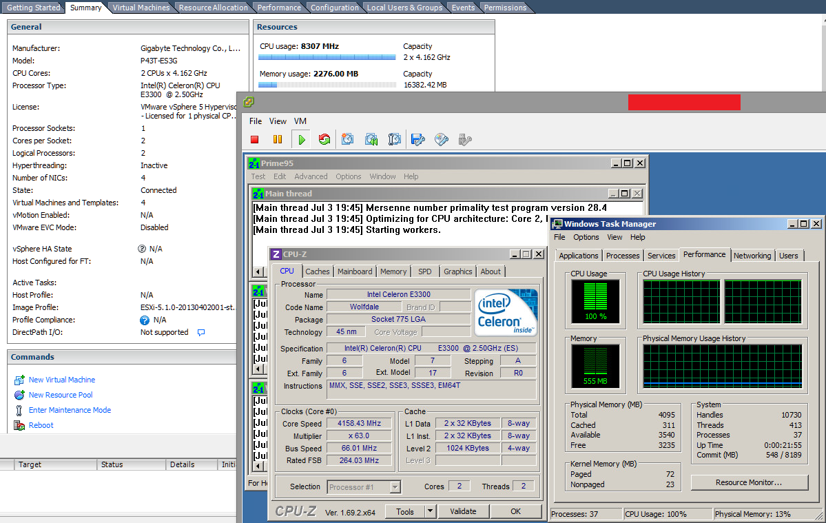Revert to the current snapshot via toolbar icon
Image resolution: width=826 pixels, height=523 pixels.
[371, 140]
